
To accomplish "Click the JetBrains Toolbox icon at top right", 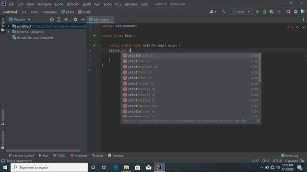I will 303,12.
